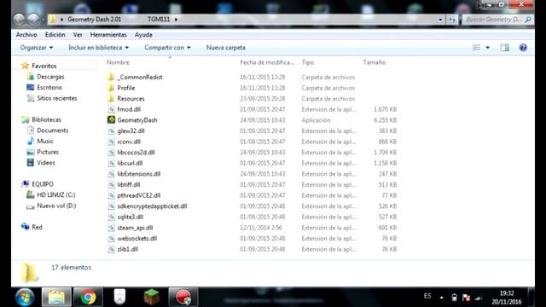Screen dimensions: 546x307
Task: Select the fmod.dll file icon
Action: (111, 109)
